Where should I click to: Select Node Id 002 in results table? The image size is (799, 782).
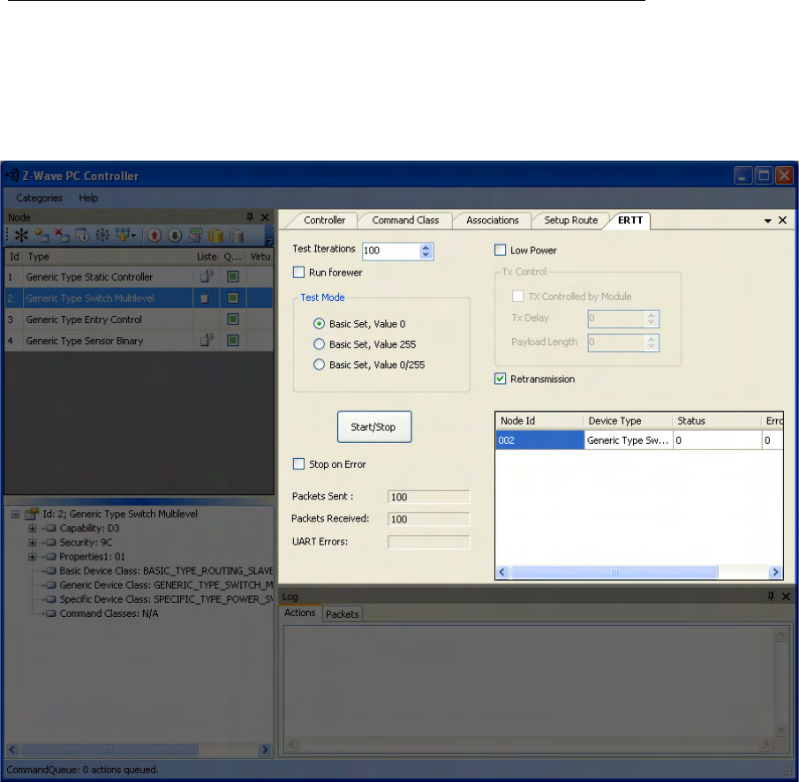(x=539, y=440)
